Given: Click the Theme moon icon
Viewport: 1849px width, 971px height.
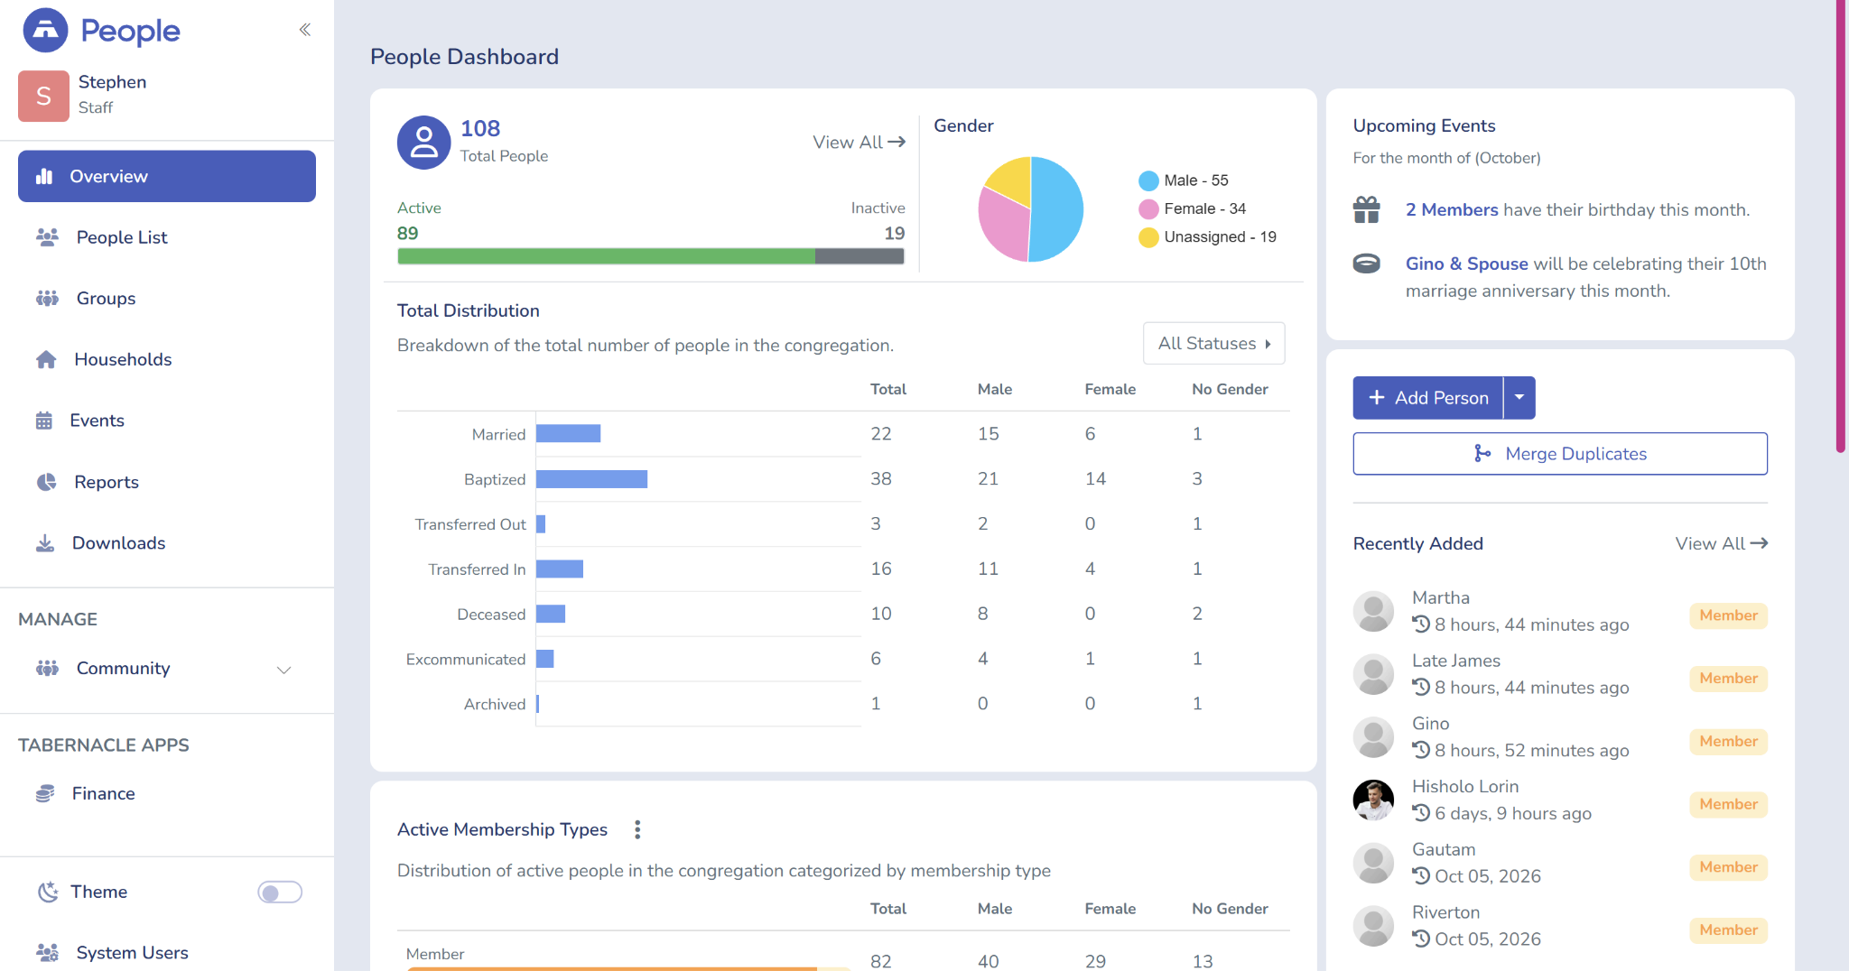Looking at the screenshot, I should click(47, 892).
